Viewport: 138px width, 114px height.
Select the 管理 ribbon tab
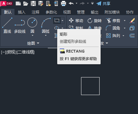click(x=81, y=12)
